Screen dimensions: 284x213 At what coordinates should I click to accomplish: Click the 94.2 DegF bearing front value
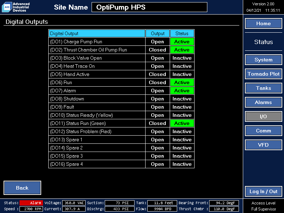tap(224, 203)
